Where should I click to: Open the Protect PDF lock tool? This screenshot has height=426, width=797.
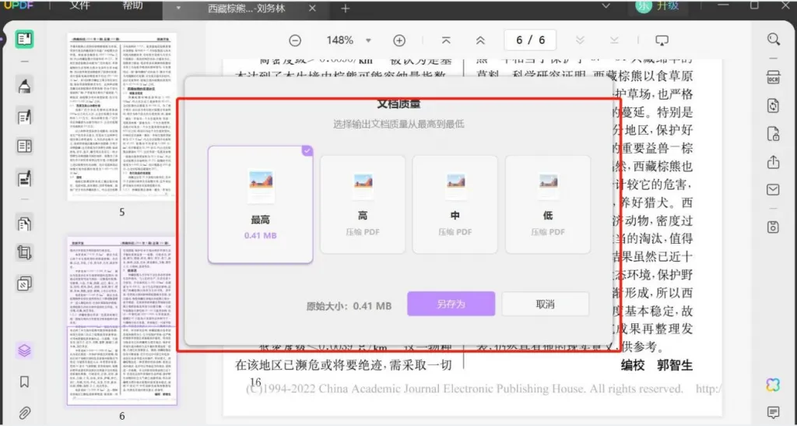click(773, 134)
